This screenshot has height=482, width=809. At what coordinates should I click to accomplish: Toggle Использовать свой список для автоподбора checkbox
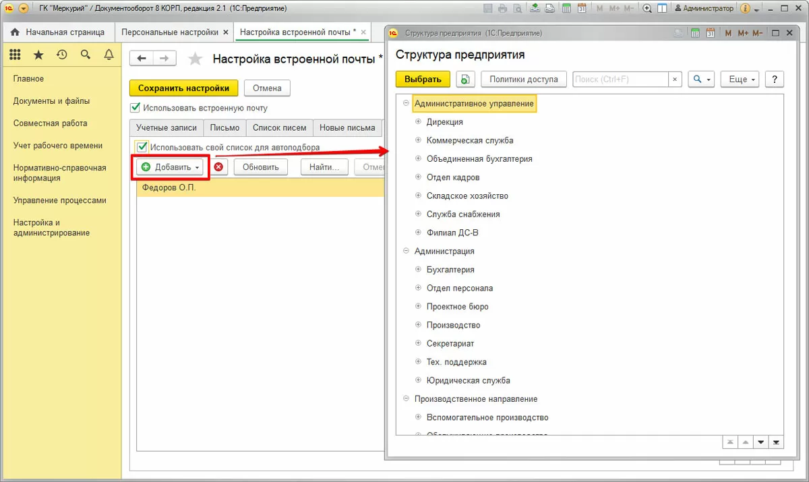pos(142,147)
